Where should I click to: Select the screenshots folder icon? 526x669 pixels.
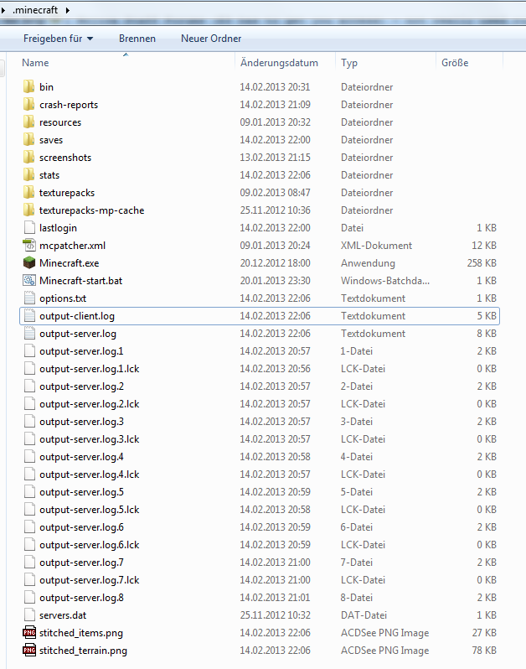point(29,158)
